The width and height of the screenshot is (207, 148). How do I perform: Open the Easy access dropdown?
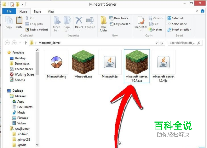click(x=120, y=24)
